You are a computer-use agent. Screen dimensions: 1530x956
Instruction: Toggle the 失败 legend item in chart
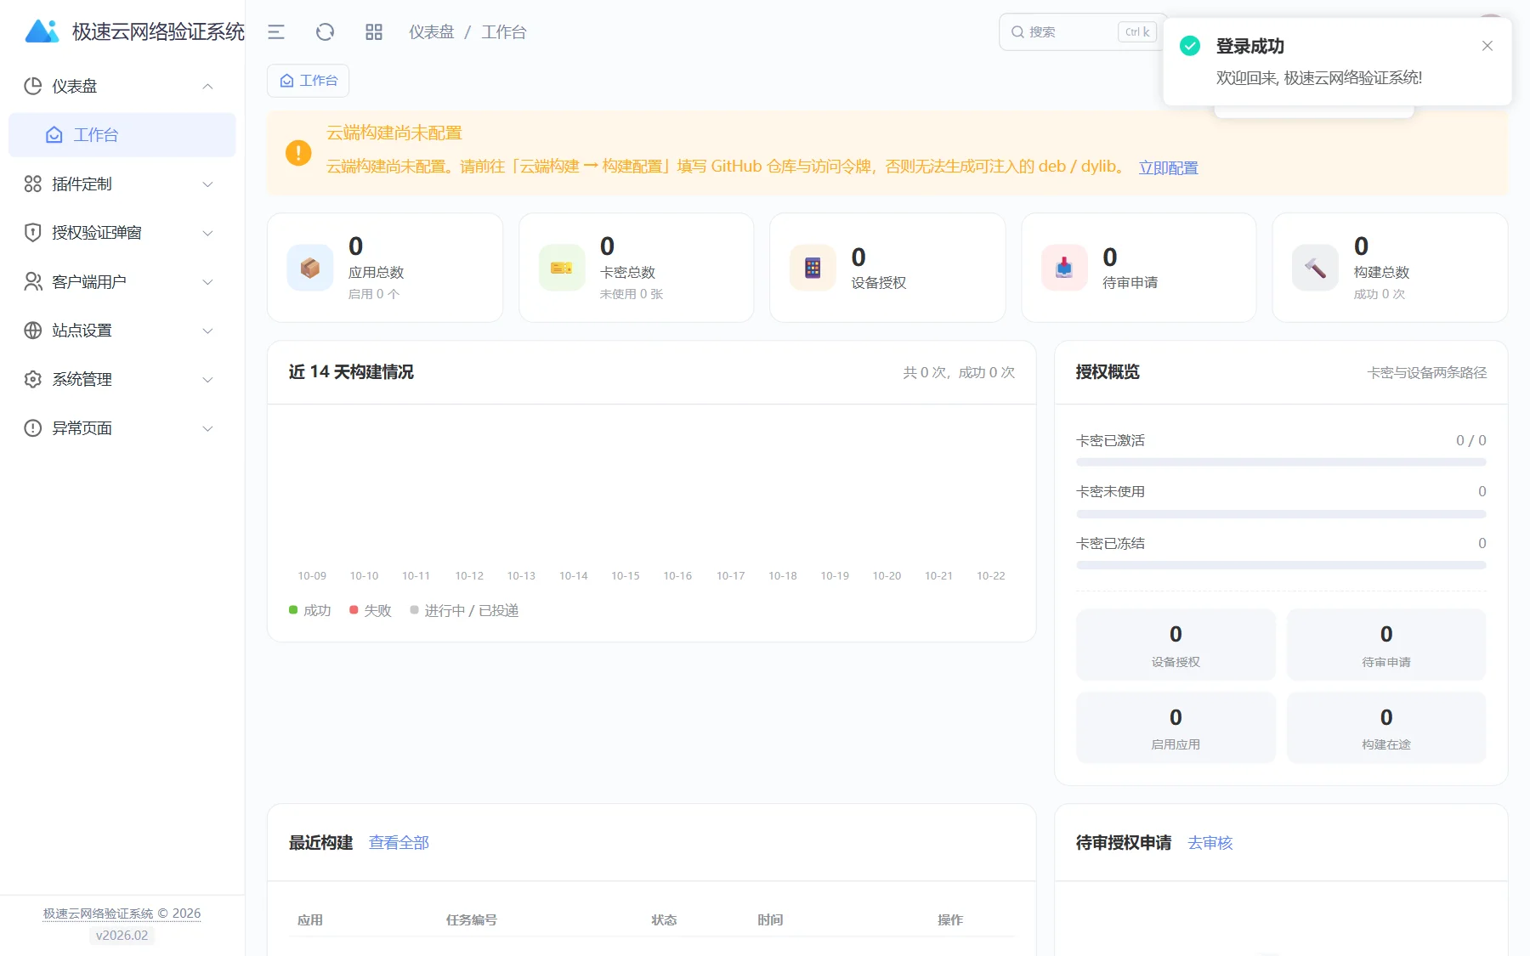click(x=371, y=610)
